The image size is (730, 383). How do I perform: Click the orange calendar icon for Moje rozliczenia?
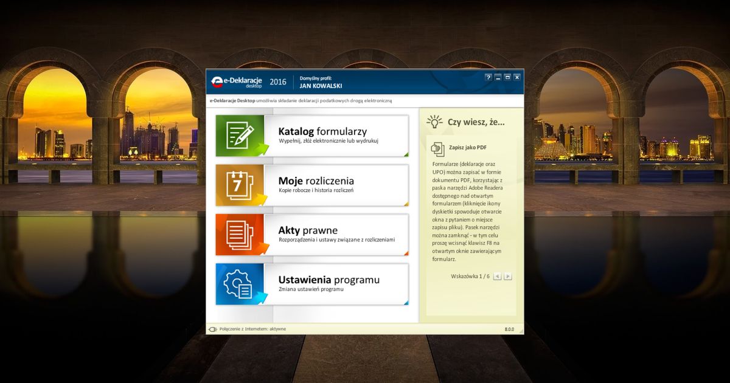(239, 185)
